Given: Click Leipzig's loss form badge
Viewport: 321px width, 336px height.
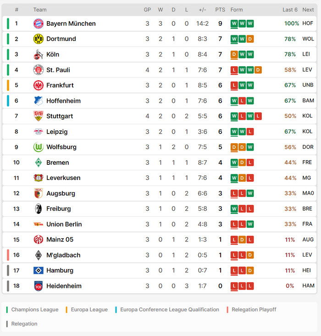Looking at the screenshot, I should tap(250, 132).
